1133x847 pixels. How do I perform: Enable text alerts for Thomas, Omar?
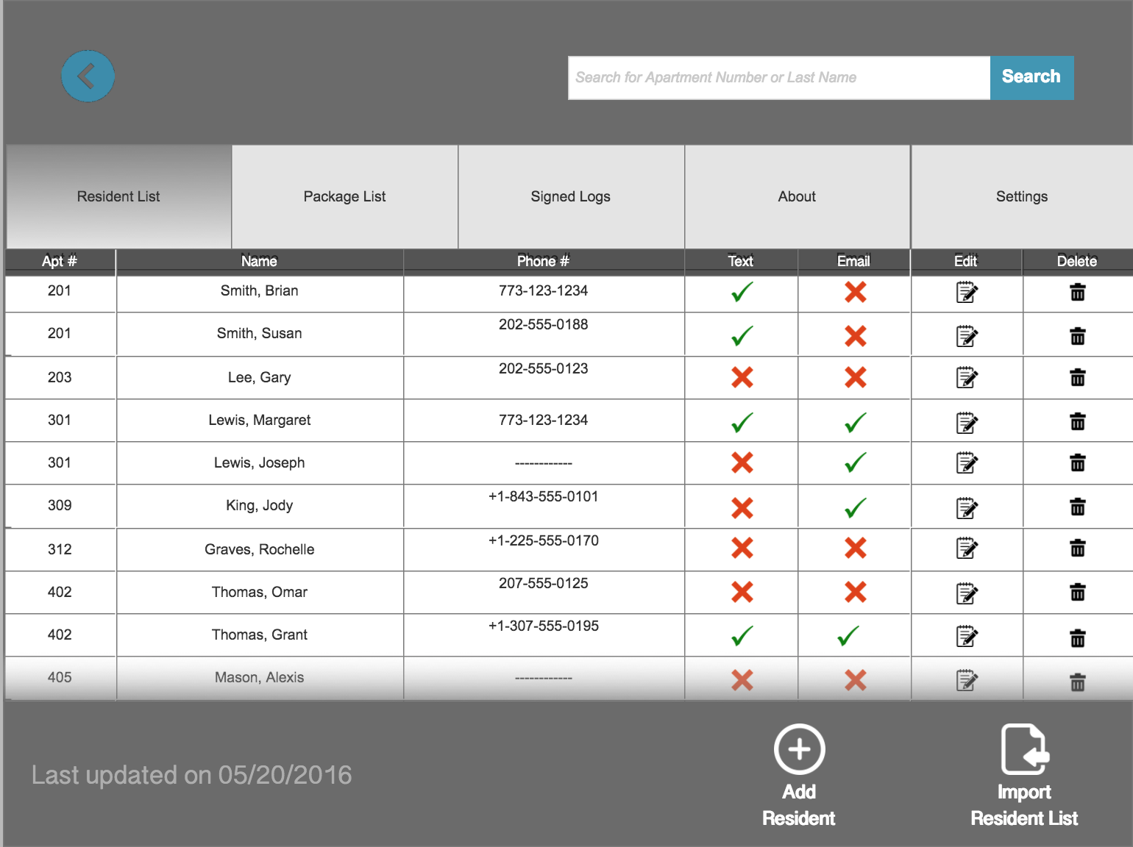click(x=742, y=592)
